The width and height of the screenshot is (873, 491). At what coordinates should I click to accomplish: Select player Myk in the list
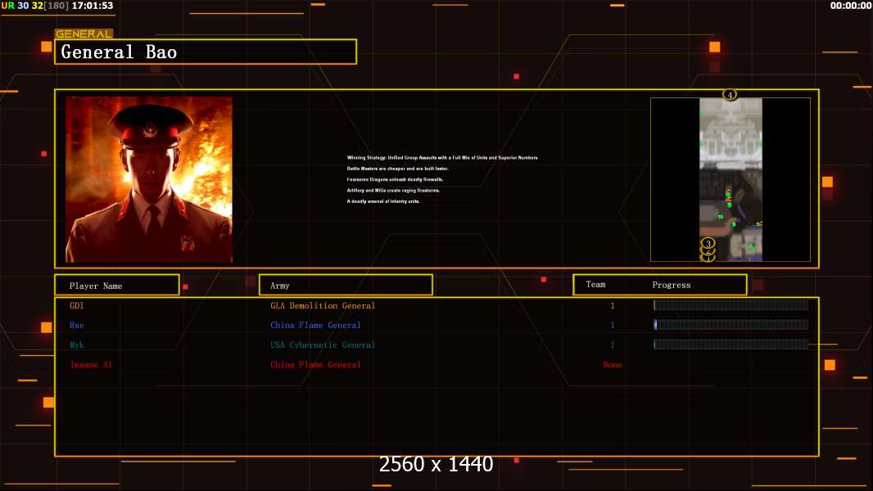pos(77,345)
